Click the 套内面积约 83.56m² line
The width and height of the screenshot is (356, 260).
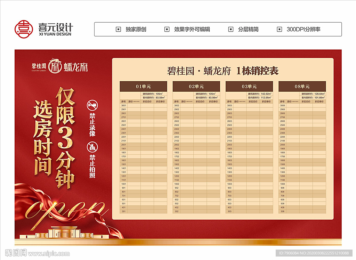coord(207,98)
